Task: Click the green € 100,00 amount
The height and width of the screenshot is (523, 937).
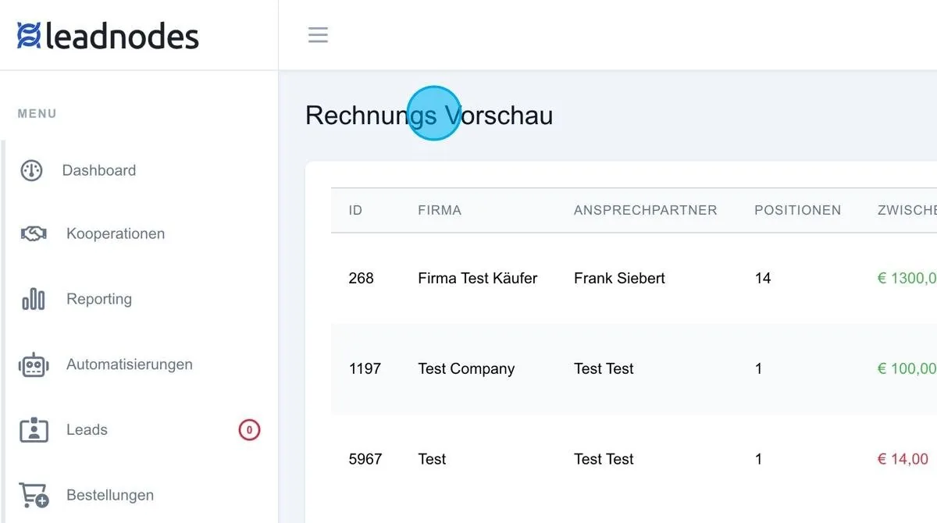Action: (x=907, y=368)
